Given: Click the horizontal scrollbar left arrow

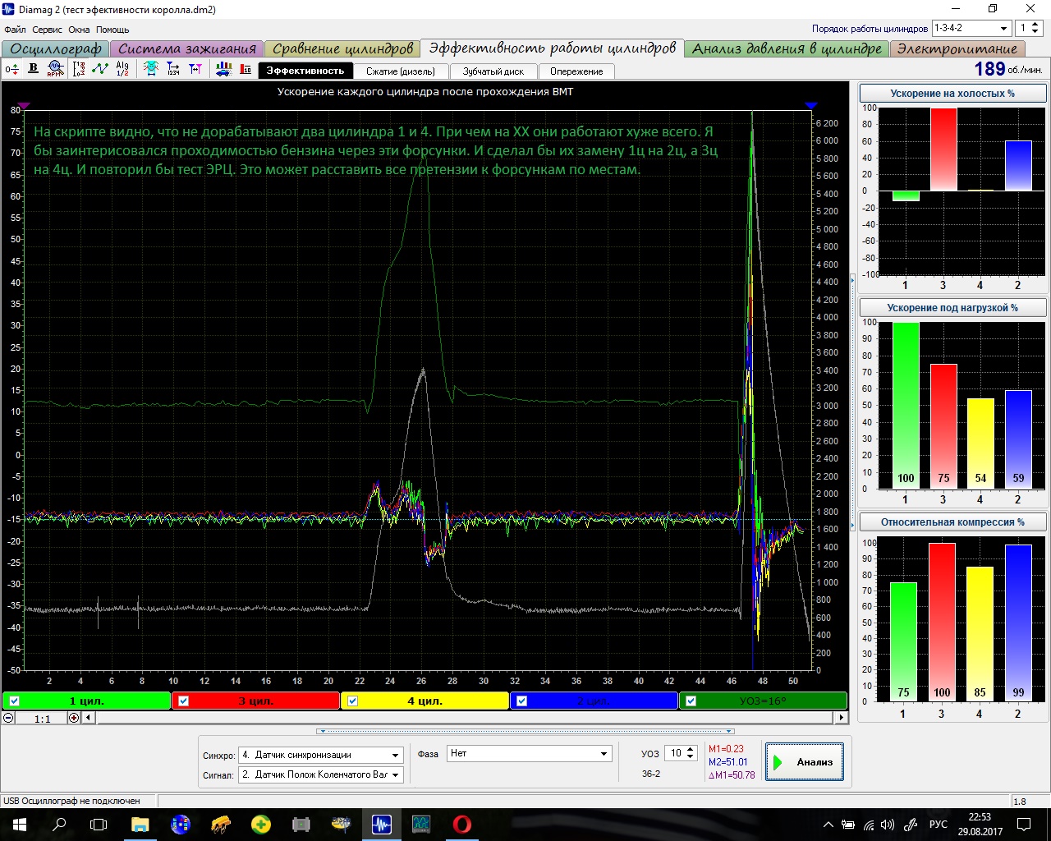Looking at the screenshot, I should coord(89,718).
